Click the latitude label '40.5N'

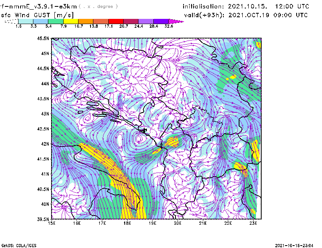43,189
